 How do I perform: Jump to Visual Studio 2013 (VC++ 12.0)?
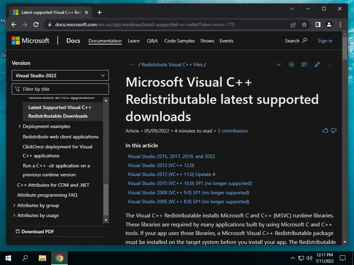click(161, 165)
